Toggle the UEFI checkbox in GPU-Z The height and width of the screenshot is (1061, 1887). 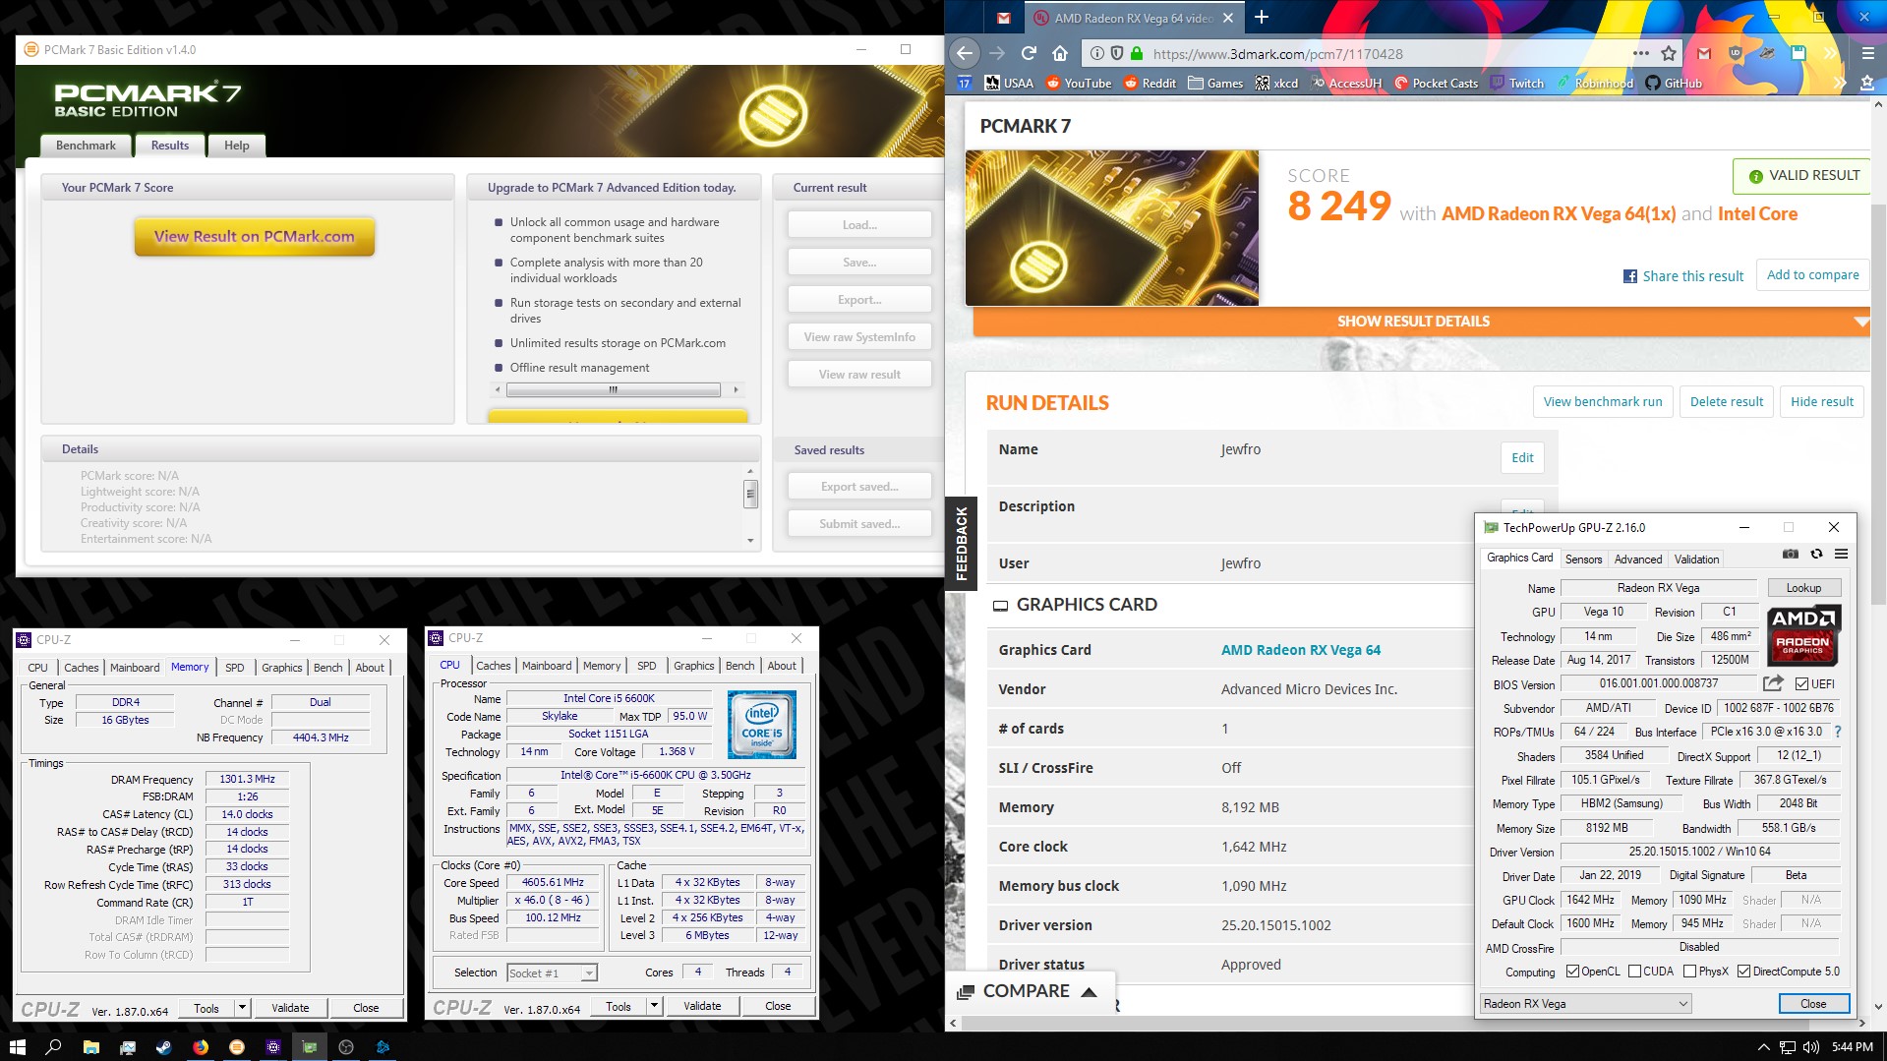point(1801,684)
